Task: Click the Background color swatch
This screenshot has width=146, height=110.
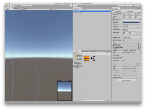Action: click(x=131, y=23)
